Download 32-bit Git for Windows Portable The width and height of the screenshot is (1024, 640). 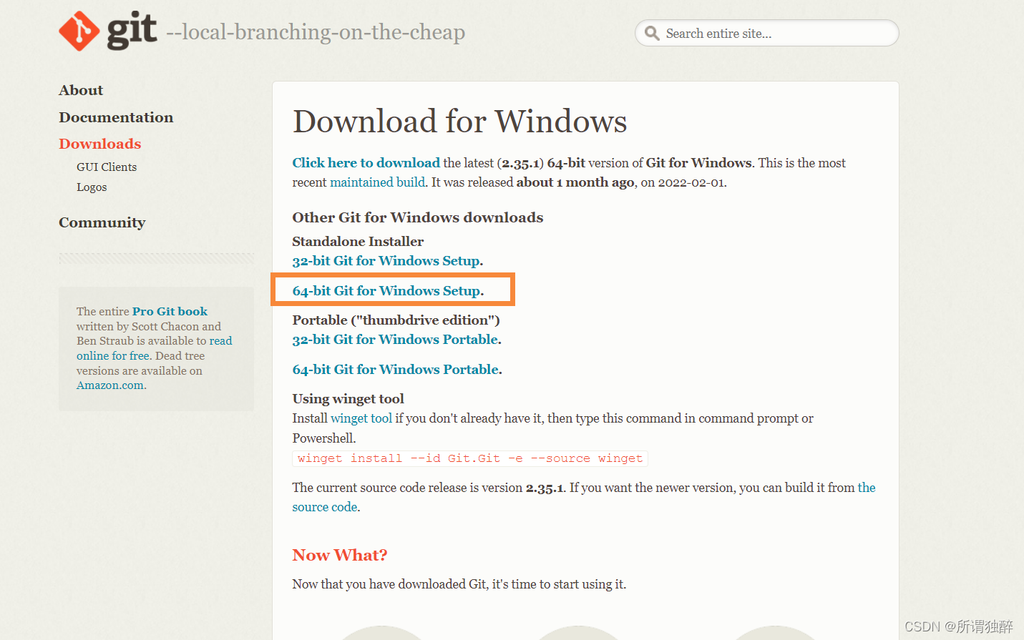396,340
